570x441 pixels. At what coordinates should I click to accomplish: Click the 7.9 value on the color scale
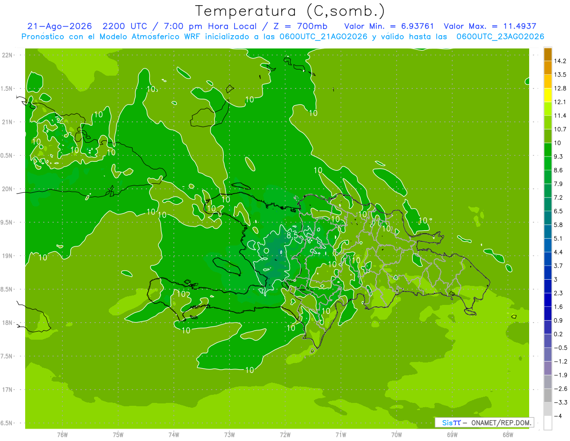[559, 184]
